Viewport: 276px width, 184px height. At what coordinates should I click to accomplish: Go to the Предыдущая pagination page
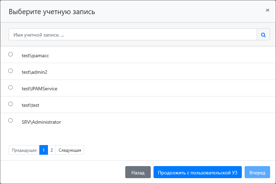(24, 150)
